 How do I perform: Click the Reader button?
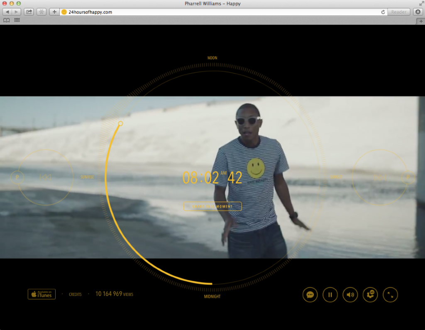point(398,12)
